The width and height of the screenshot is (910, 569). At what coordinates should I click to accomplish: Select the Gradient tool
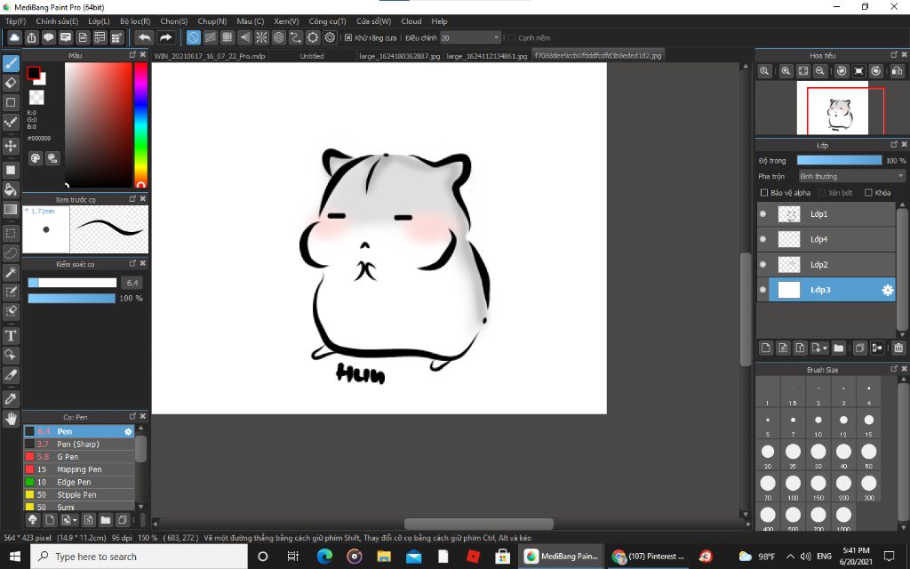[11, 209]
